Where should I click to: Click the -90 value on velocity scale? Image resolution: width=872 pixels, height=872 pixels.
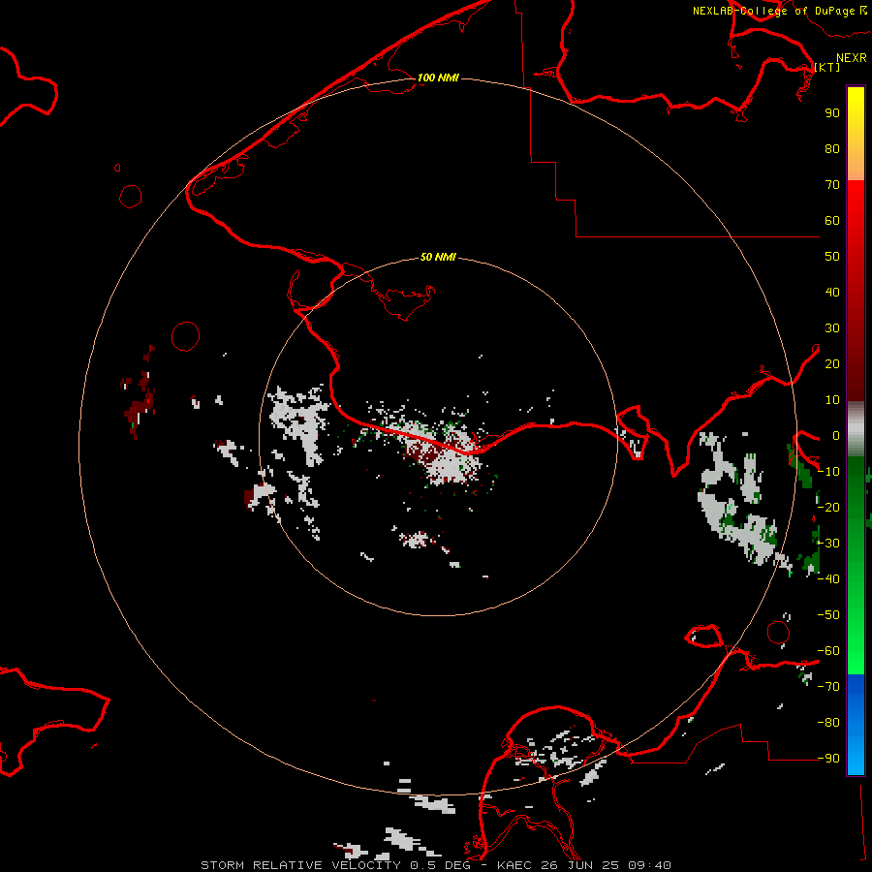point(828,759)
